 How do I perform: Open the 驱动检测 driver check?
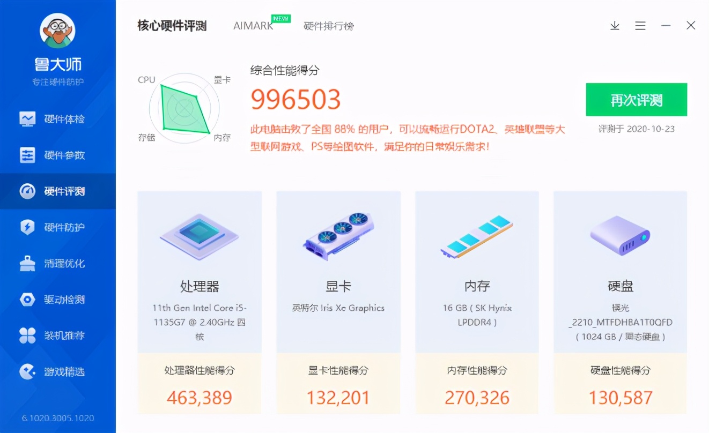(57, 300)
